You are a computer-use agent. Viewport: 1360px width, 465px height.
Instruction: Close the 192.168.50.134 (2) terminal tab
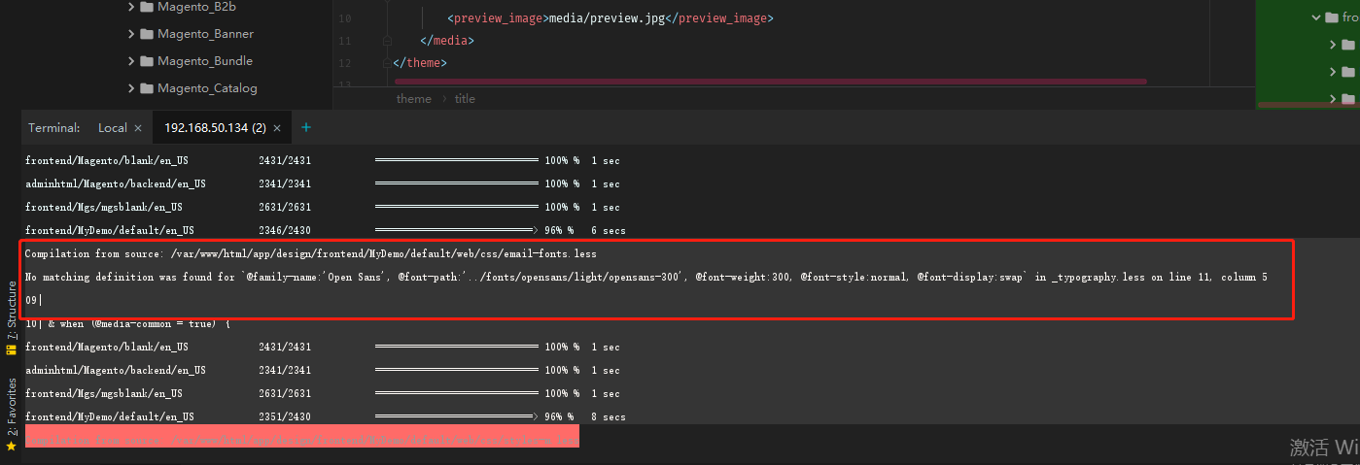click(x=277, y=128)
